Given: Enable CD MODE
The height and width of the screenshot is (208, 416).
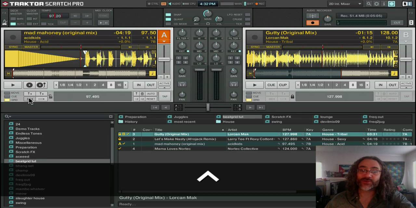Looking at the screenshot, I should point(168,24).
